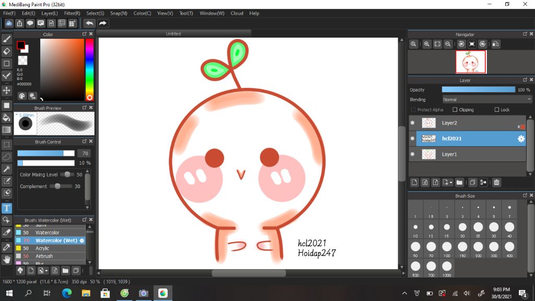The width and height of the screenshot is (535, 301).
Task: Open Windows Start menu
Action: point(9,293)
